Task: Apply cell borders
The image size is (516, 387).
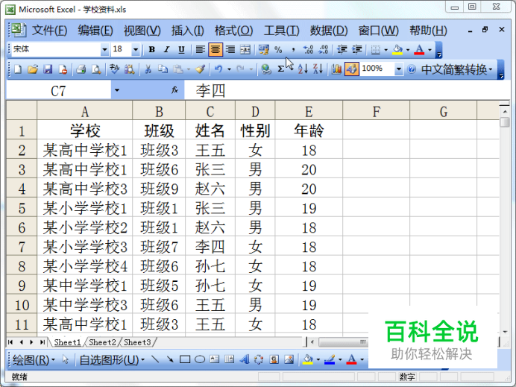Action: click(x=376, y=50)
